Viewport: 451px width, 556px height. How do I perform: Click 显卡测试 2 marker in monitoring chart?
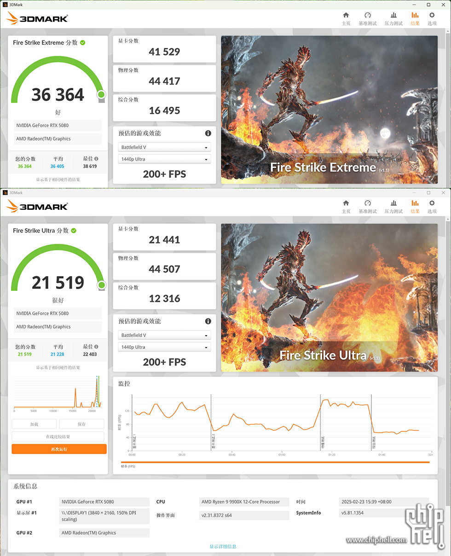point(213,440)
